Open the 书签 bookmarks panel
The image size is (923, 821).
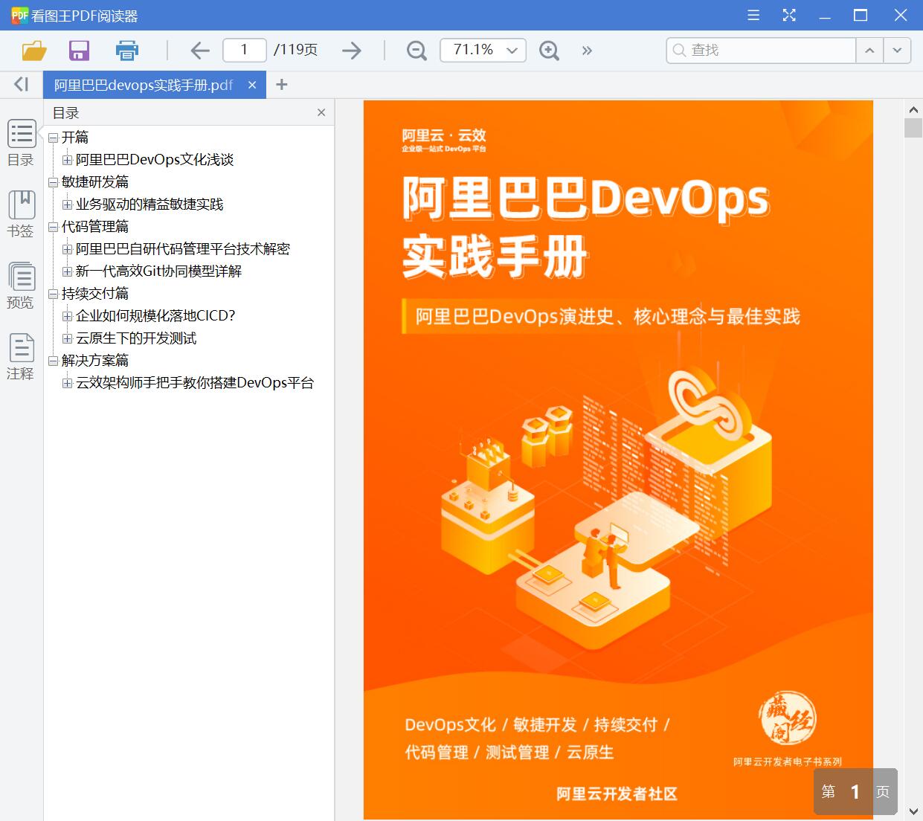[x=22, y=214]
